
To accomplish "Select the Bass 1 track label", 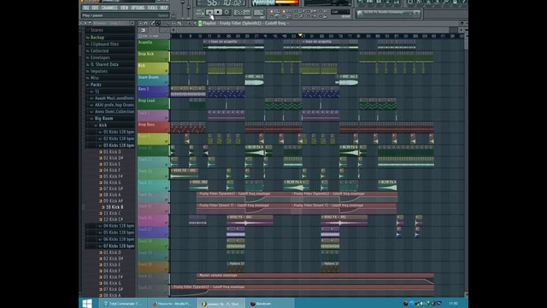I will click(144, 89).
